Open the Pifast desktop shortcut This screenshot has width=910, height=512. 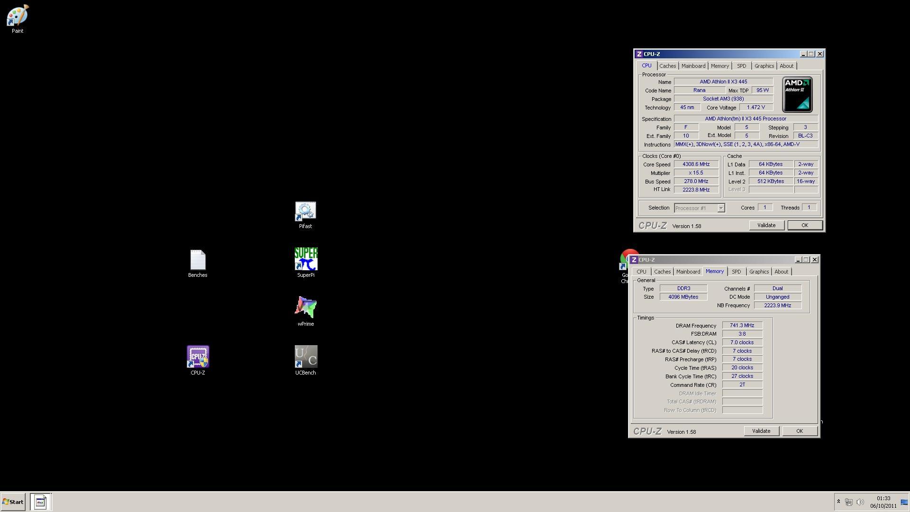305,215
